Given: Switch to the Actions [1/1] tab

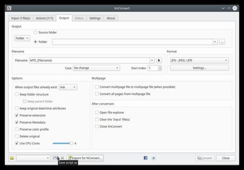Looking at the screenshot, I should 45,18.
